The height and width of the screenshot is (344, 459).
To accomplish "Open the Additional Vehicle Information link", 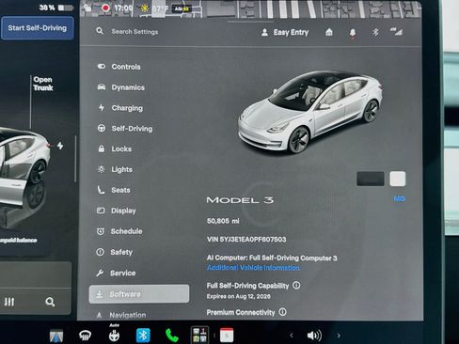I will (253, 268).
